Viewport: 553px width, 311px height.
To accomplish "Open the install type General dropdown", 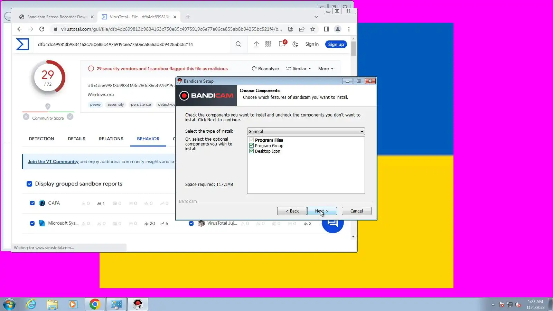I will coord(306,132).
